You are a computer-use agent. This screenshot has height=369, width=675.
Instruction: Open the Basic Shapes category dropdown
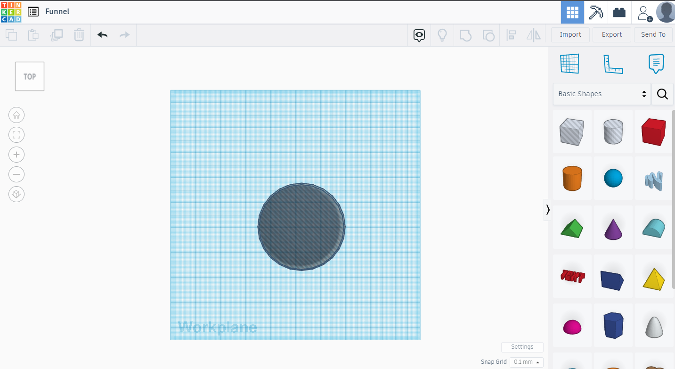point(602,94)
